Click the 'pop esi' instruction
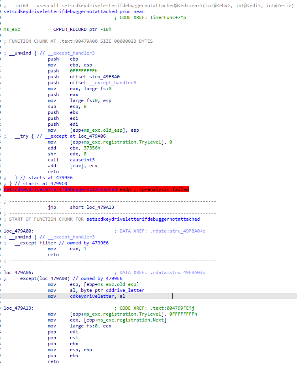The image size is (297, 365). pyautogui.click(x=63, y=338)
